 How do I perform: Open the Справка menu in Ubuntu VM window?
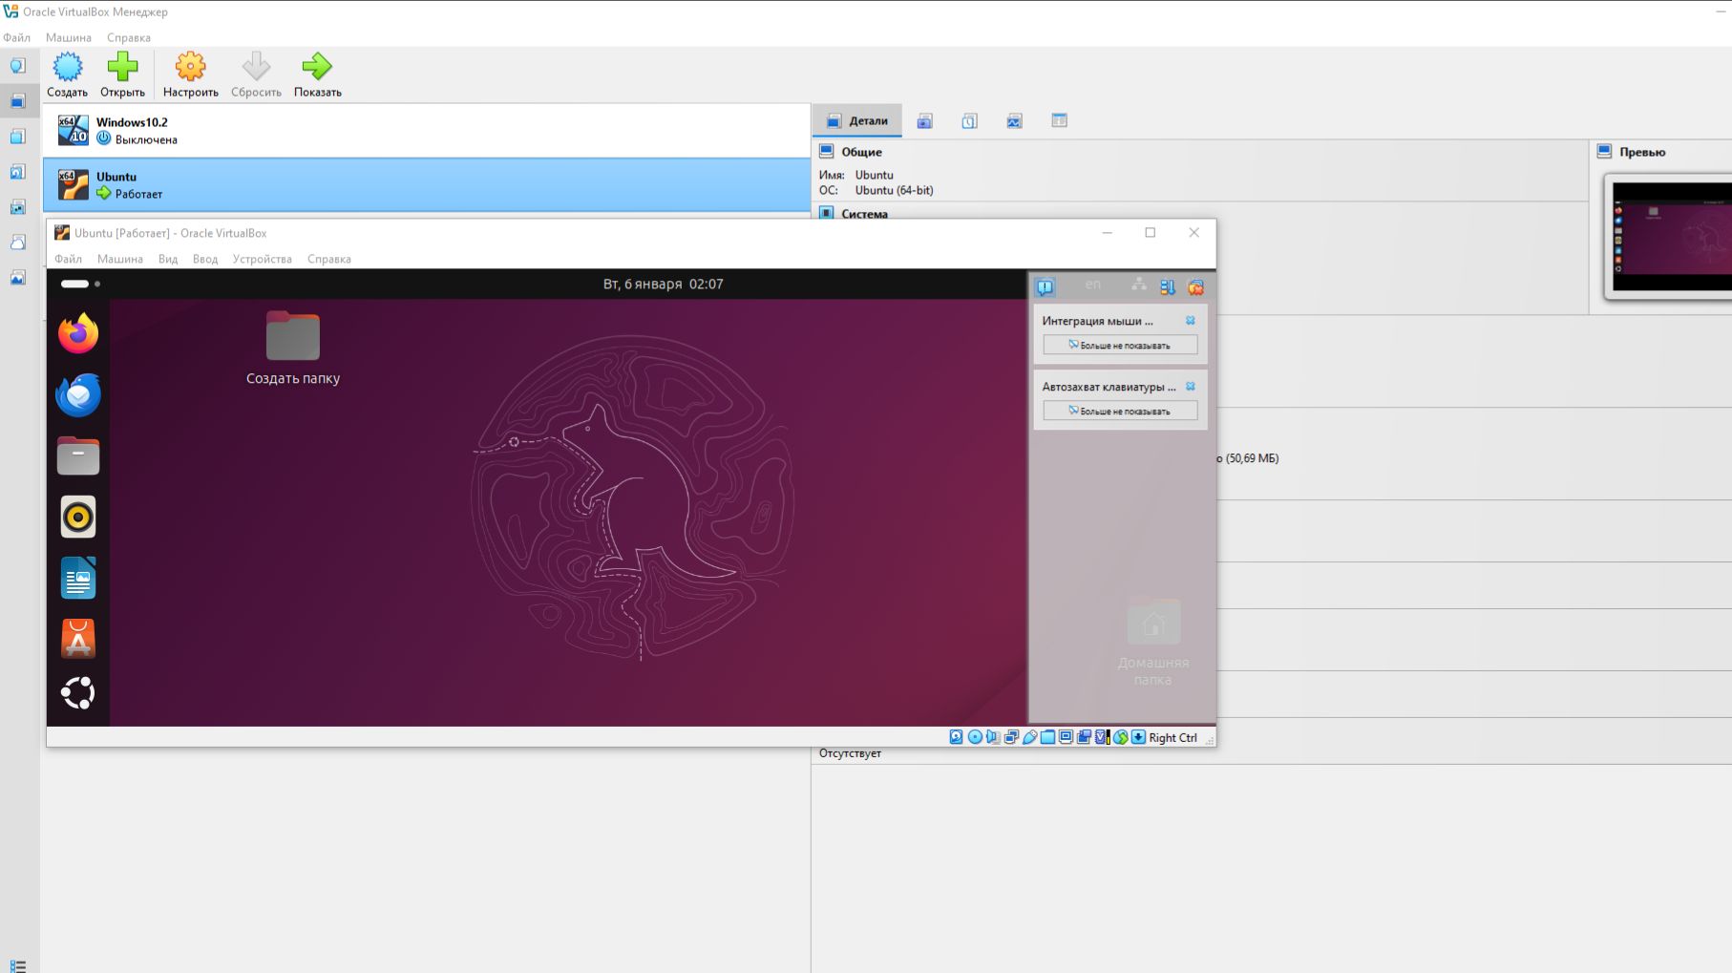[x=329, y=259]
